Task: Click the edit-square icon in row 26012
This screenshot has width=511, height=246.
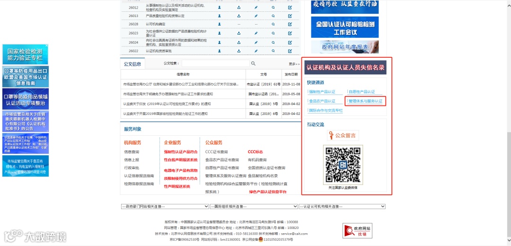Action: click(290, 7)
